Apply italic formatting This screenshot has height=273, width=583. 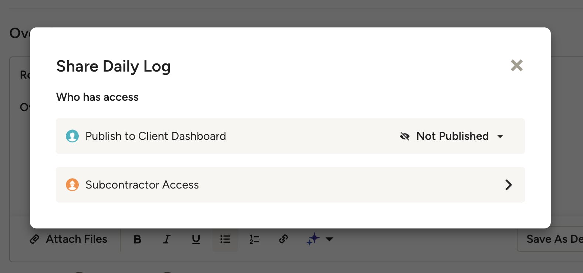[x=166, y=239]
